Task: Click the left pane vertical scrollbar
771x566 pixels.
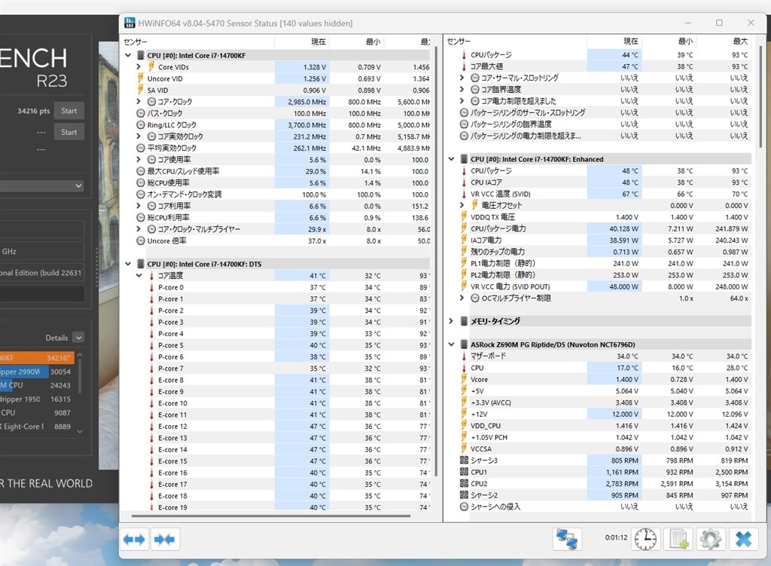Action: tap(436, 261)
